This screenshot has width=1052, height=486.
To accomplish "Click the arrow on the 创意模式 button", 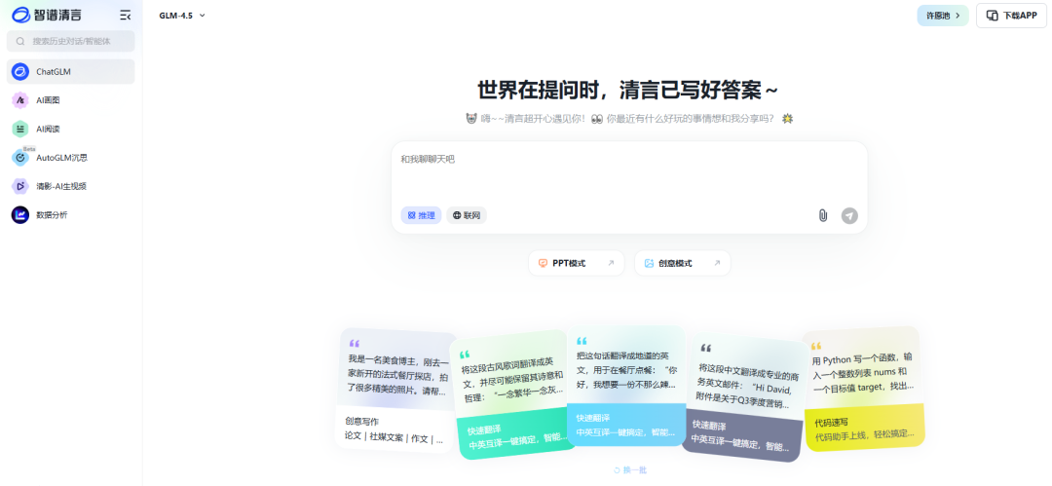I will (x=717, y=263).
